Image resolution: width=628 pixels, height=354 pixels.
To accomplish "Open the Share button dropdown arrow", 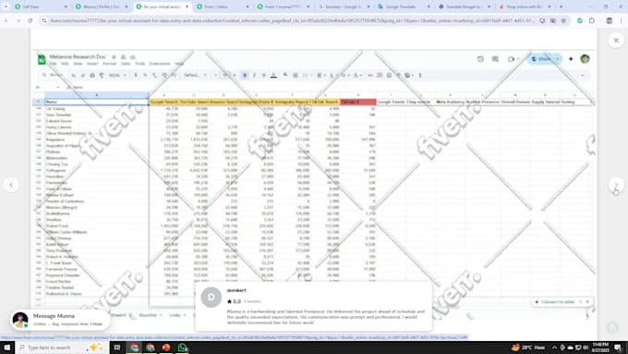I will [558, 59].
